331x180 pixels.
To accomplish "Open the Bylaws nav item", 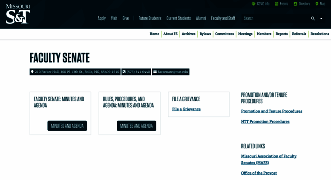I will click(x=205, y=34).
